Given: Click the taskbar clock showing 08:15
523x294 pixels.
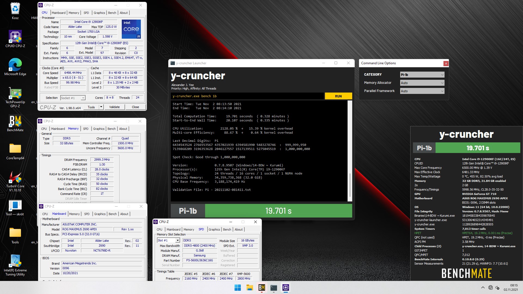Looking at the screenshot, I should click(511, 287).
